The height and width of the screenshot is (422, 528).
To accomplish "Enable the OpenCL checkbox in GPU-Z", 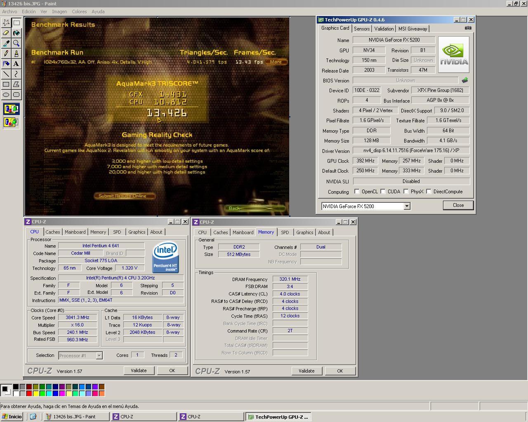I will (357, 192).
